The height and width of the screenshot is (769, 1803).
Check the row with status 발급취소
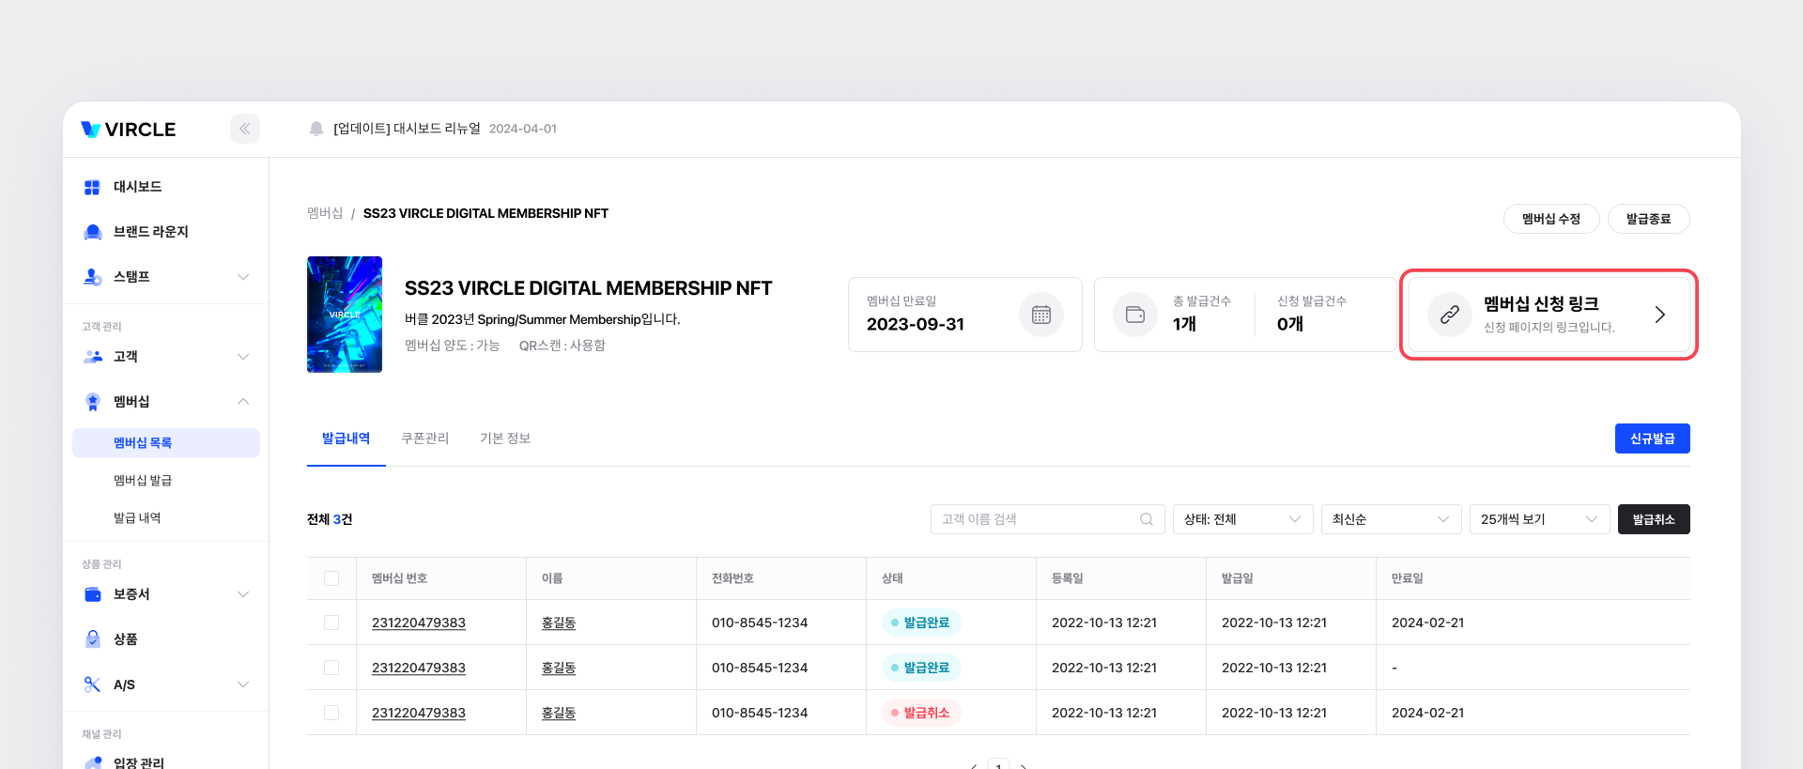tap(331, 713)
